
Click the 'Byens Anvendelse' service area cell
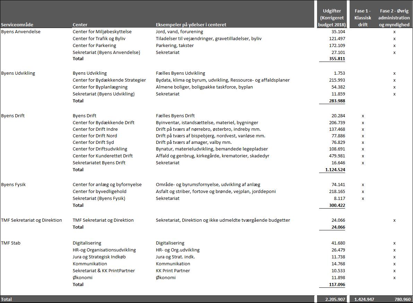(x=21, y=31)
